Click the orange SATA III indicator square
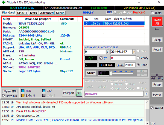 pos(23,95)
